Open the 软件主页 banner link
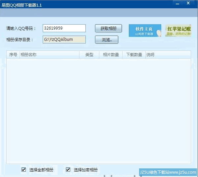Screen dimensions: 198x177 (x=145, y=31)
